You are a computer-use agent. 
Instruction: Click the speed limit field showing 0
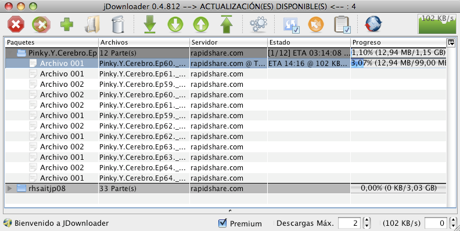(436, 223)
